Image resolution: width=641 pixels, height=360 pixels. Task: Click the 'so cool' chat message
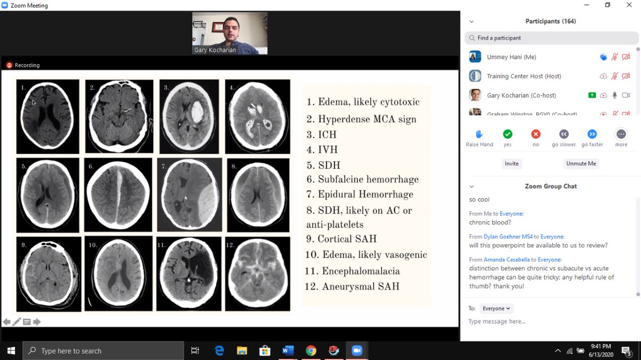(479, 200)
